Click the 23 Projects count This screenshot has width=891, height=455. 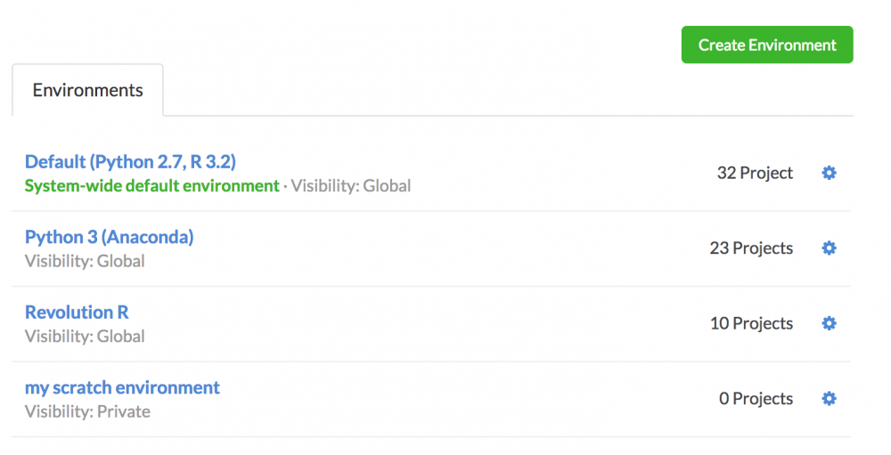tap(750, 248)
